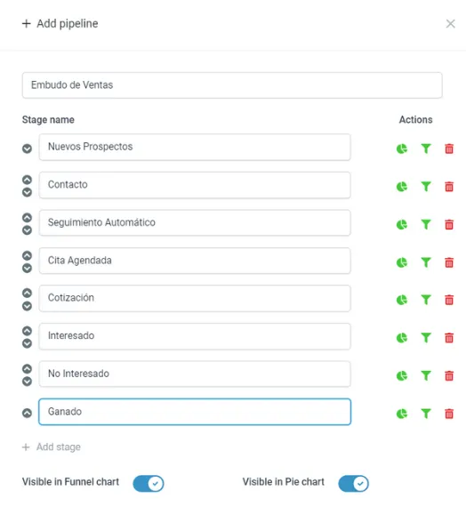Close the Add pipeline dialog
Screen dimensions: 466x507
pyautogui.click(x=451, y=24)
